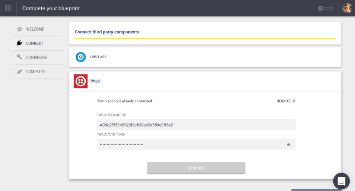This screenshot has width=355, height=191.
Task: Click the Unbounce logo icon
Action: (x=81, y=57)
